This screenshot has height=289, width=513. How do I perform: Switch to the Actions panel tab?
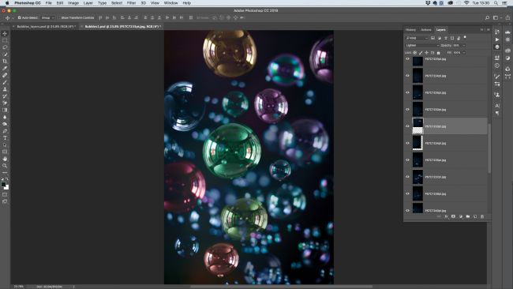tap(426, 30)
